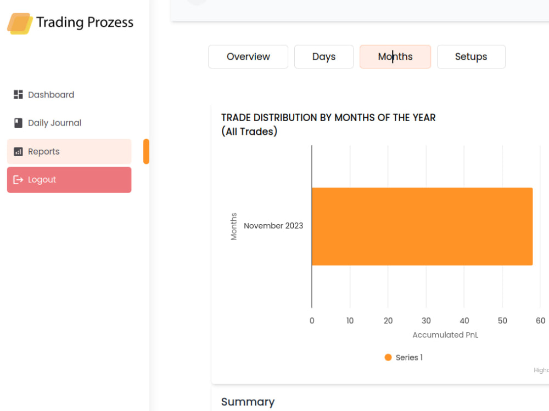
Task: Open the Overview tab
Action: (x=248, y=56)
